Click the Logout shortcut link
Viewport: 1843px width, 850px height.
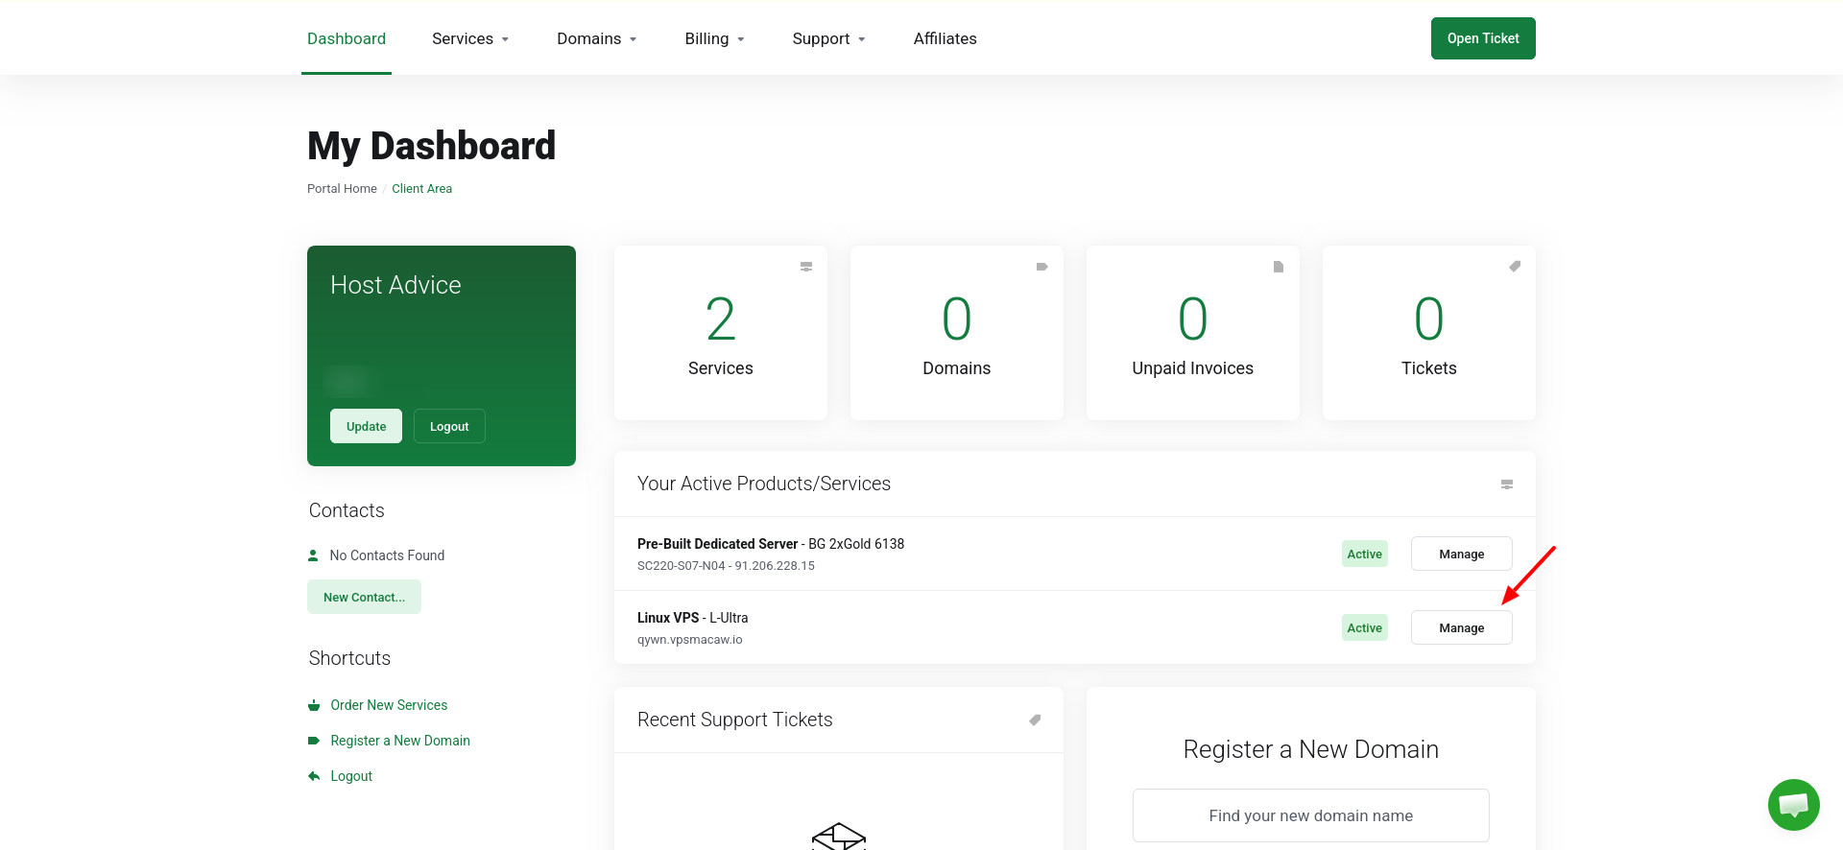click(x=351, y=776)
